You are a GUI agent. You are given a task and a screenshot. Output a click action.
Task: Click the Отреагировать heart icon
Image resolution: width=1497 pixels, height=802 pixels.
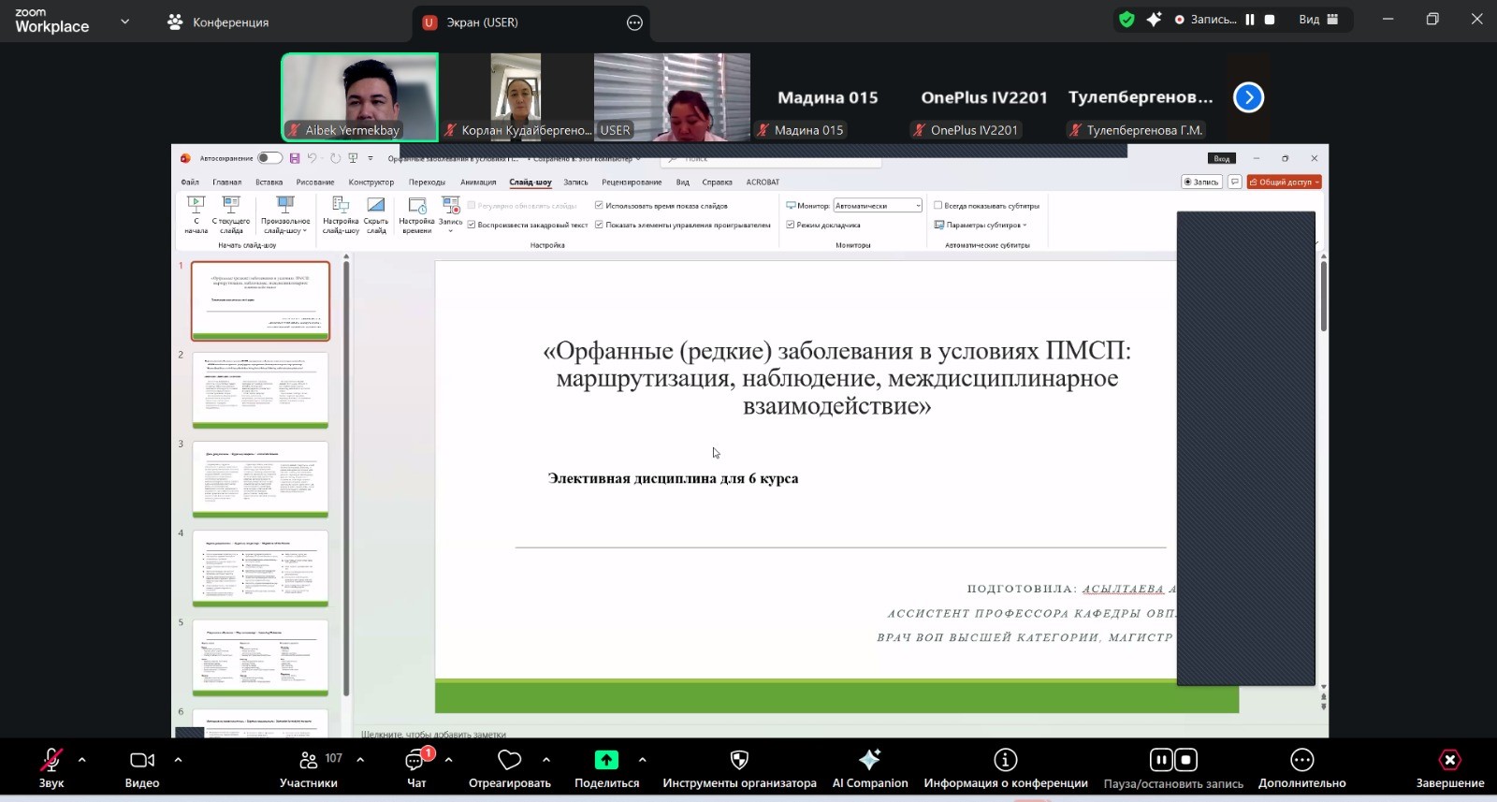[509, 760]
